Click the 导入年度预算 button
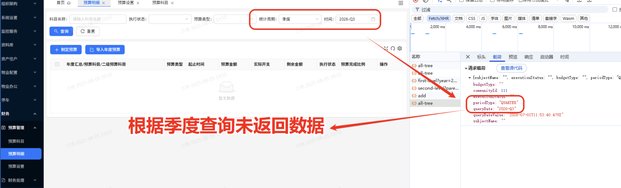This screenshot has width=621, height=188. coord(105,50)
